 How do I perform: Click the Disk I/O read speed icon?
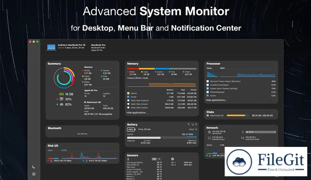click(51, 161)
